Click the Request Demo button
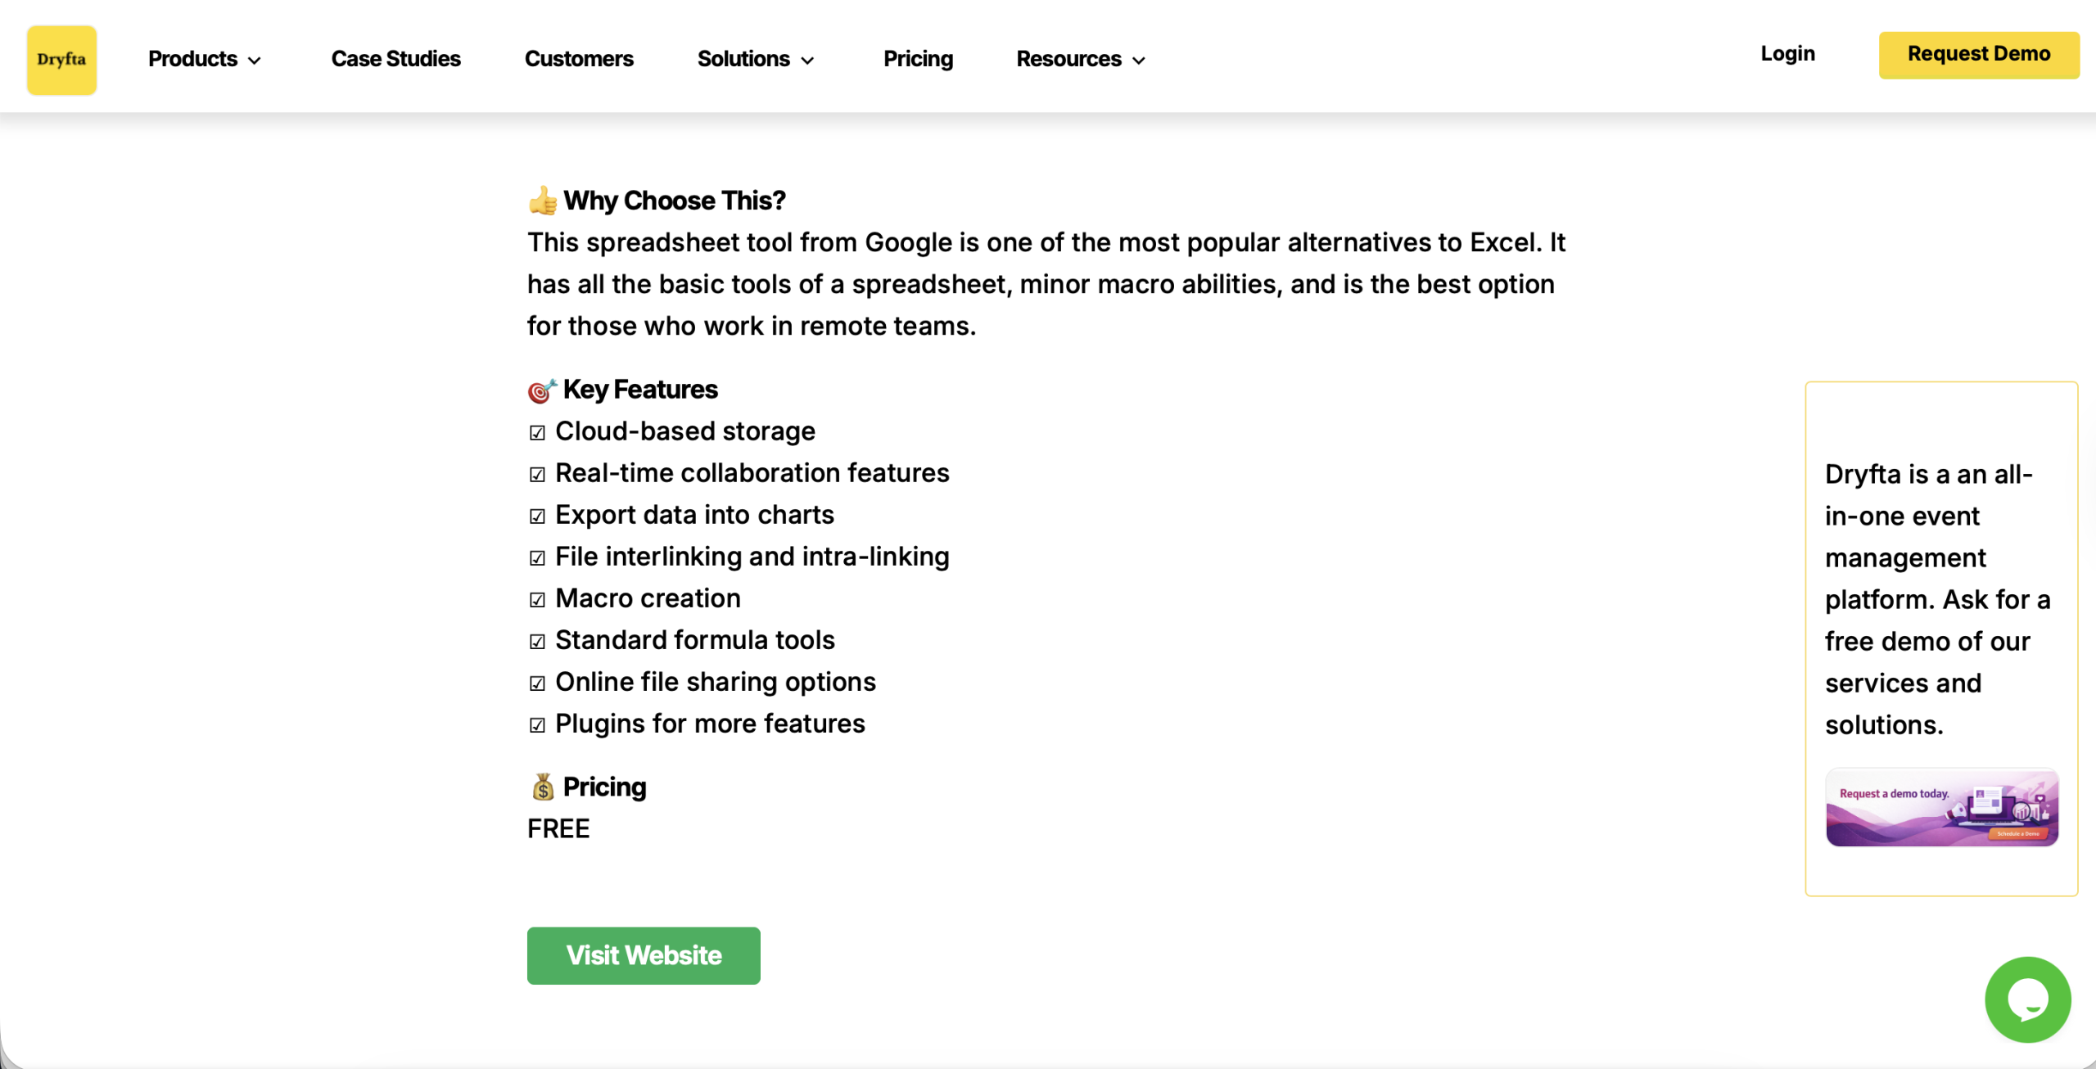Screen dimensions: 2096x1069 coord(1979,54)
